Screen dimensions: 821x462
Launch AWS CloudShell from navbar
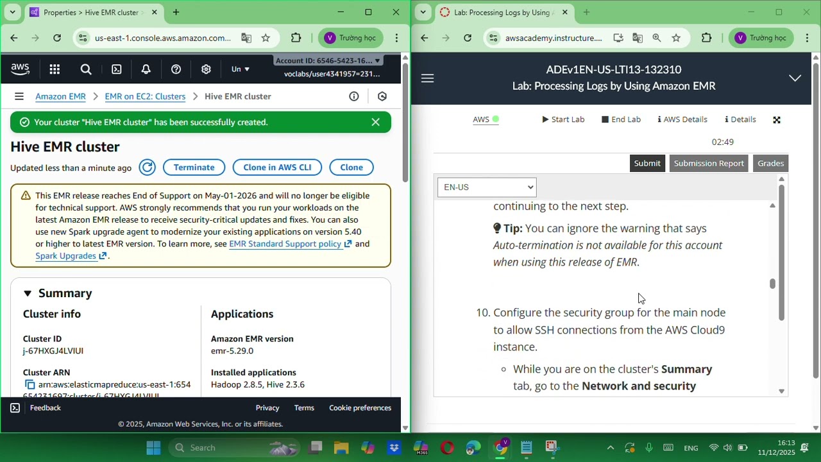116,69
